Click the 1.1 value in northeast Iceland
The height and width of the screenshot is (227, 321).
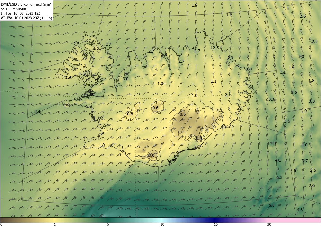(213, 81)
